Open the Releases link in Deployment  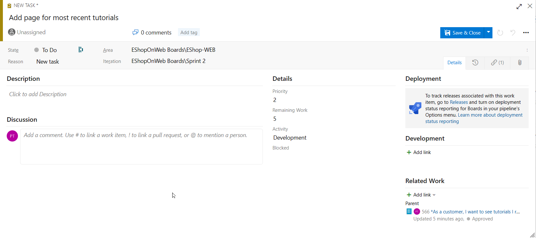click(x=459, y=102)
